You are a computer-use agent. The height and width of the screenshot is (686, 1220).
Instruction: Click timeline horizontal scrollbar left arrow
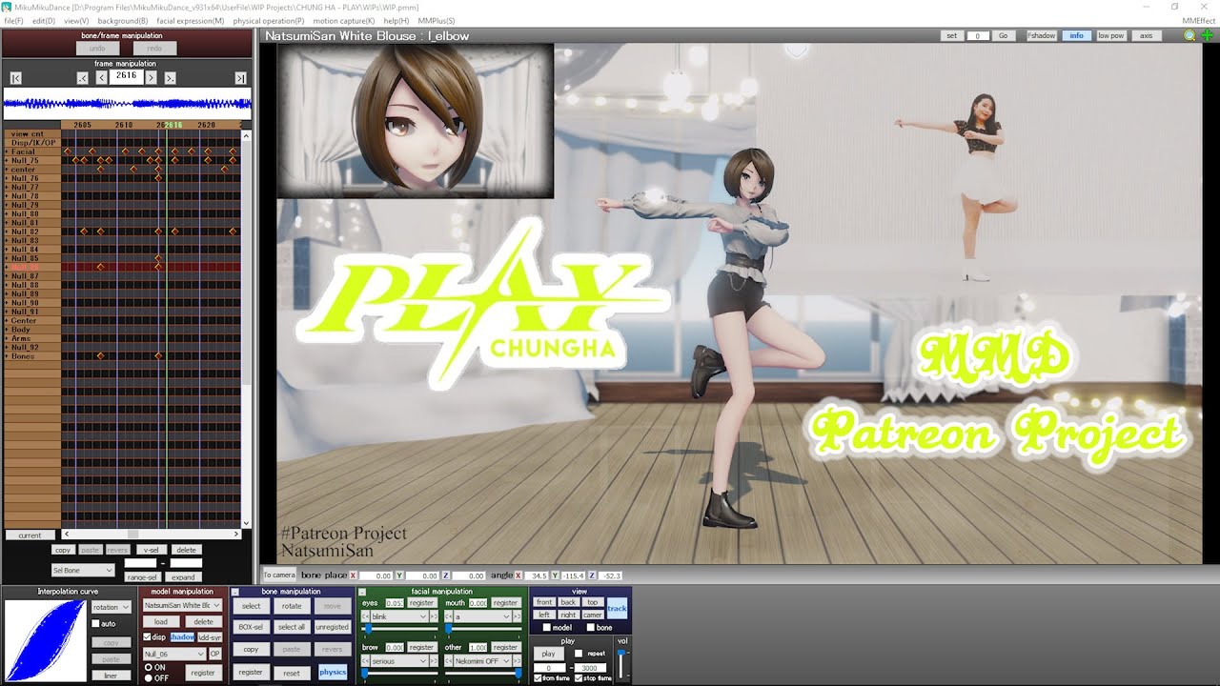tap(67, 535)
